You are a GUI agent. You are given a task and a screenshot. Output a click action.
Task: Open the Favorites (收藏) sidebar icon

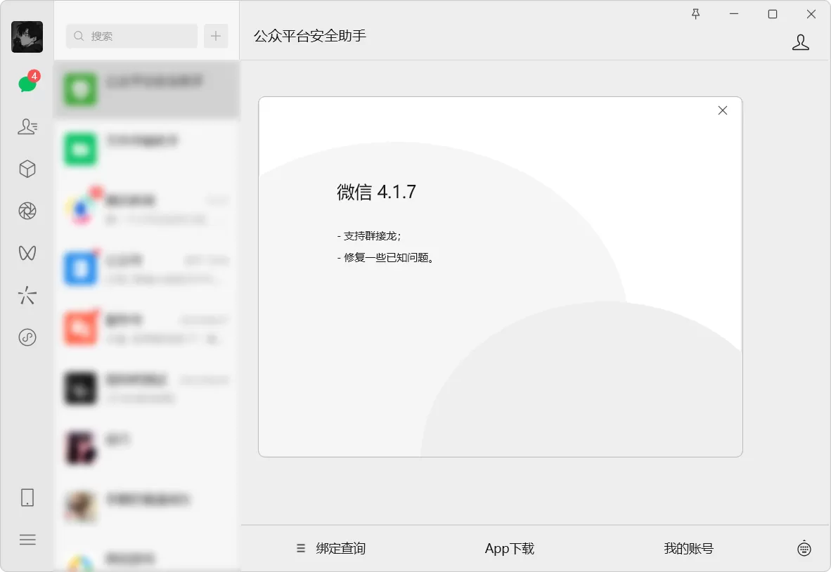tap(27, 169)
